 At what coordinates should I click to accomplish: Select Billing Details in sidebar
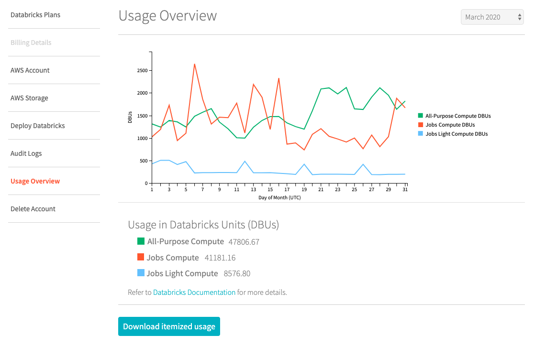coord(31,43)
